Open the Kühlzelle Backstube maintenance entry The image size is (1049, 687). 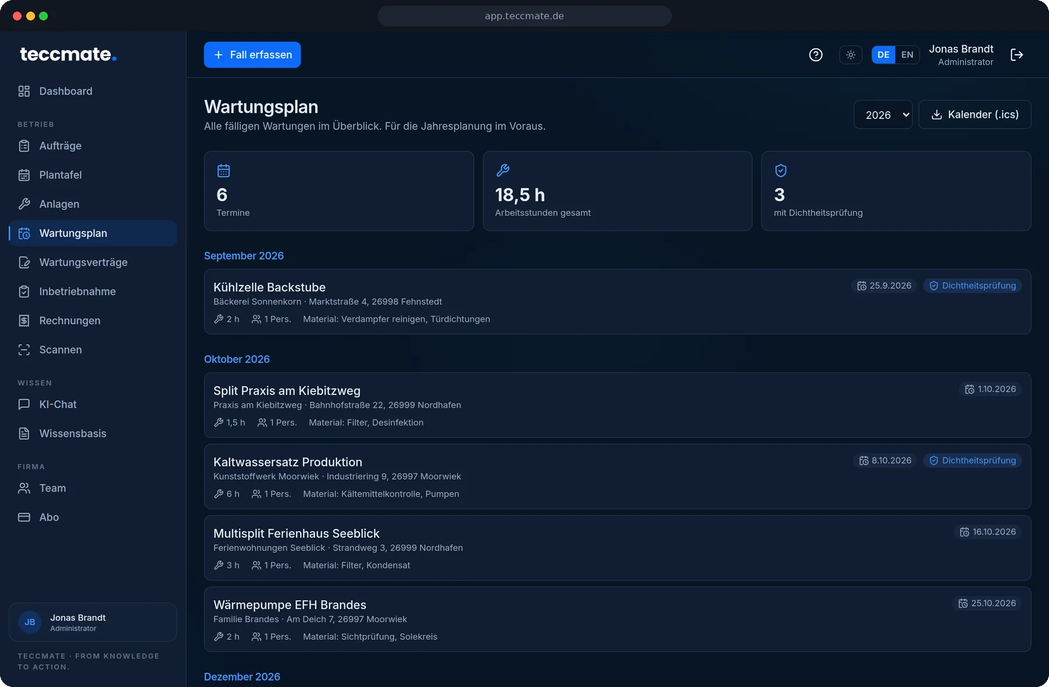[617, 302]
